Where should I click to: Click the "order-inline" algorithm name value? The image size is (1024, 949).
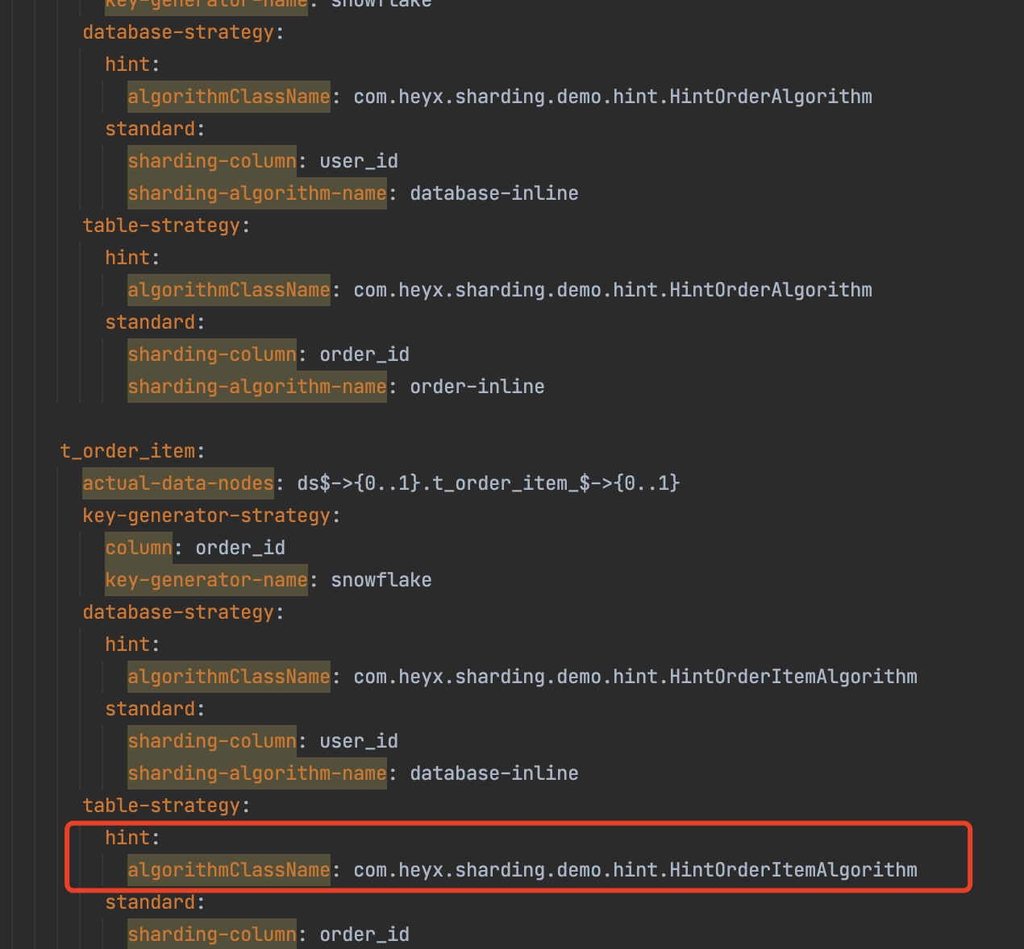tap(477, 387)
